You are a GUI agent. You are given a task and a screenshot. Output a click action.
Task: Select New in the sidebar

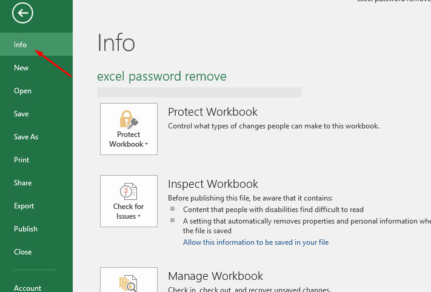click(x=21, y=68)
